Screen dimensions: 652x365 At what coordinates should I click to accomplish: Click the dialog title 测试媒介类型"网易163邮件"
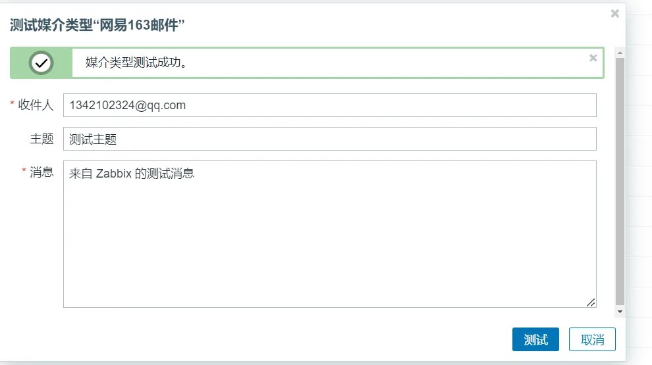click(97, 25)
